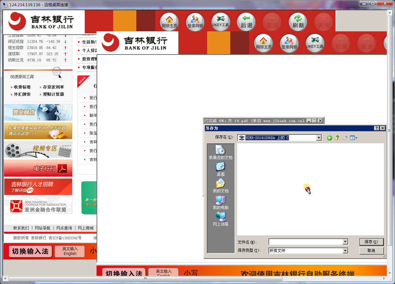The width and height of the screenshot is (395, 284).
Task: Click the greyed 前进 icon in back window
Action: tap(272, 22)
